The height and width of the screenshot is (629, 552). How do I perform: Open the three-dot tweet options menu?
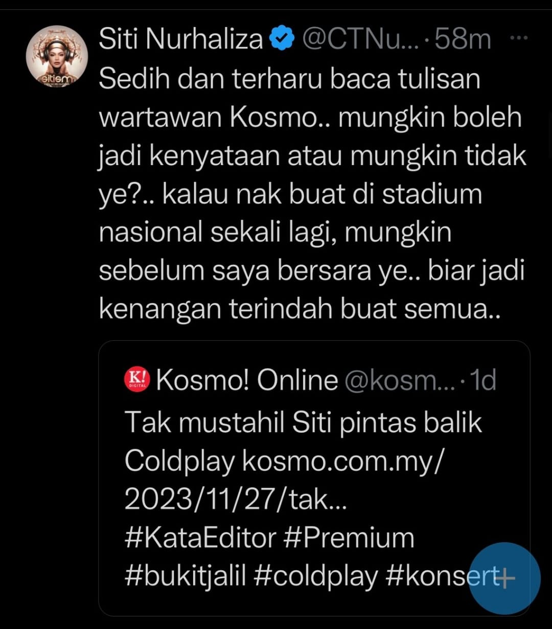[519, 38]
